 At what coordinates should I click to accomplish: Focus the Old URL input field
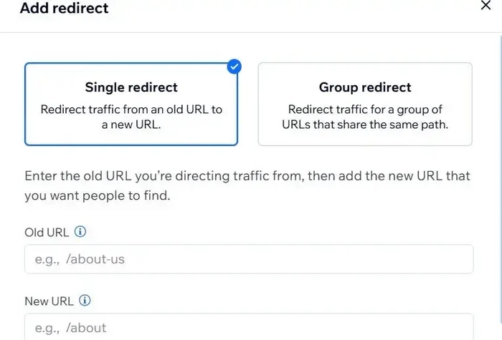249,259
